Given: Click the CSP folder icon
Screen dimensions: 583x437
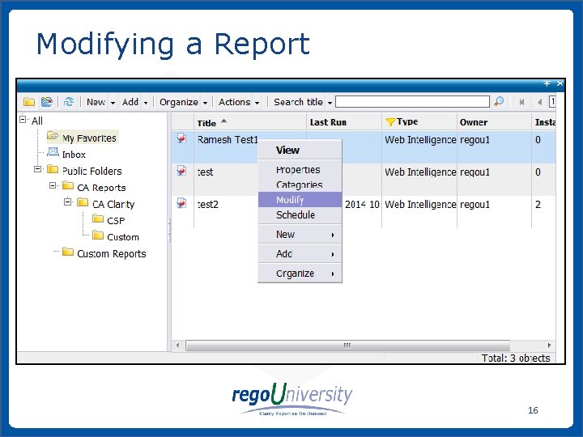Looking at the screenshot, I should 98,218.
